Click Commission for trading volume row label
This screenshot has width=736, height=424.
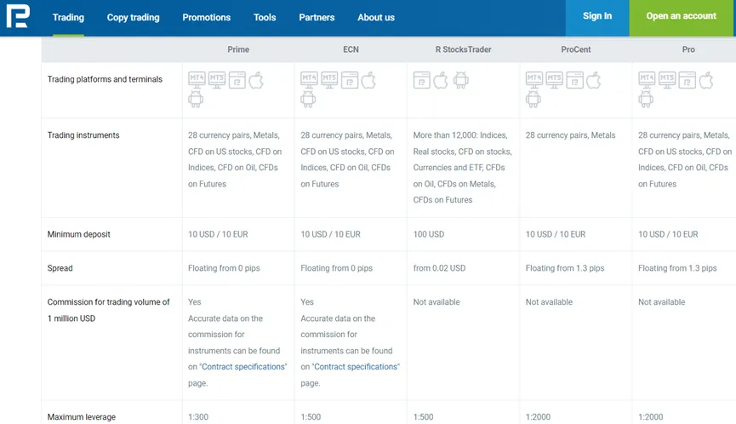click(x=108, y=310)
